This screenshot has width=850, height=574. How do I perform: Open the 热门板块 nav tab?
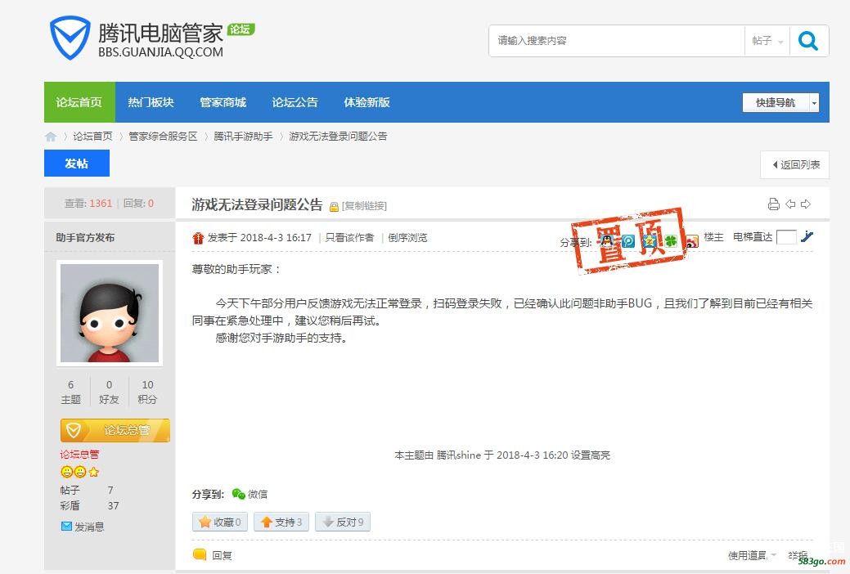coord(151,102)
